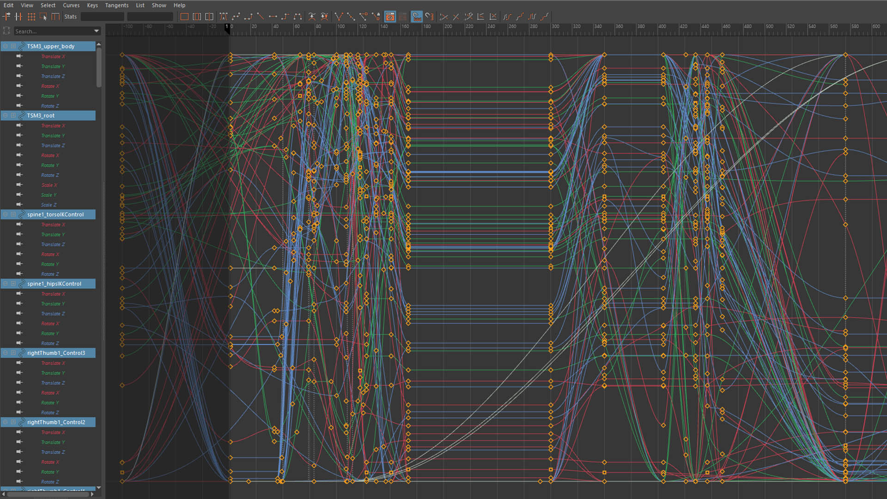This screenshot has width=887, height=499.
Task: Activate the Lattice Deform Keys tool
Action: click(31, 17)
